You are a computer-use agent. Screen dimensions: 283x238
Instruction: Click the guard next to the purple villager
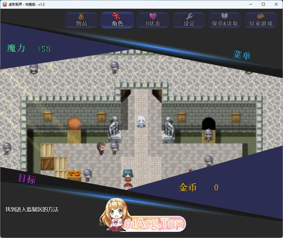114,148
